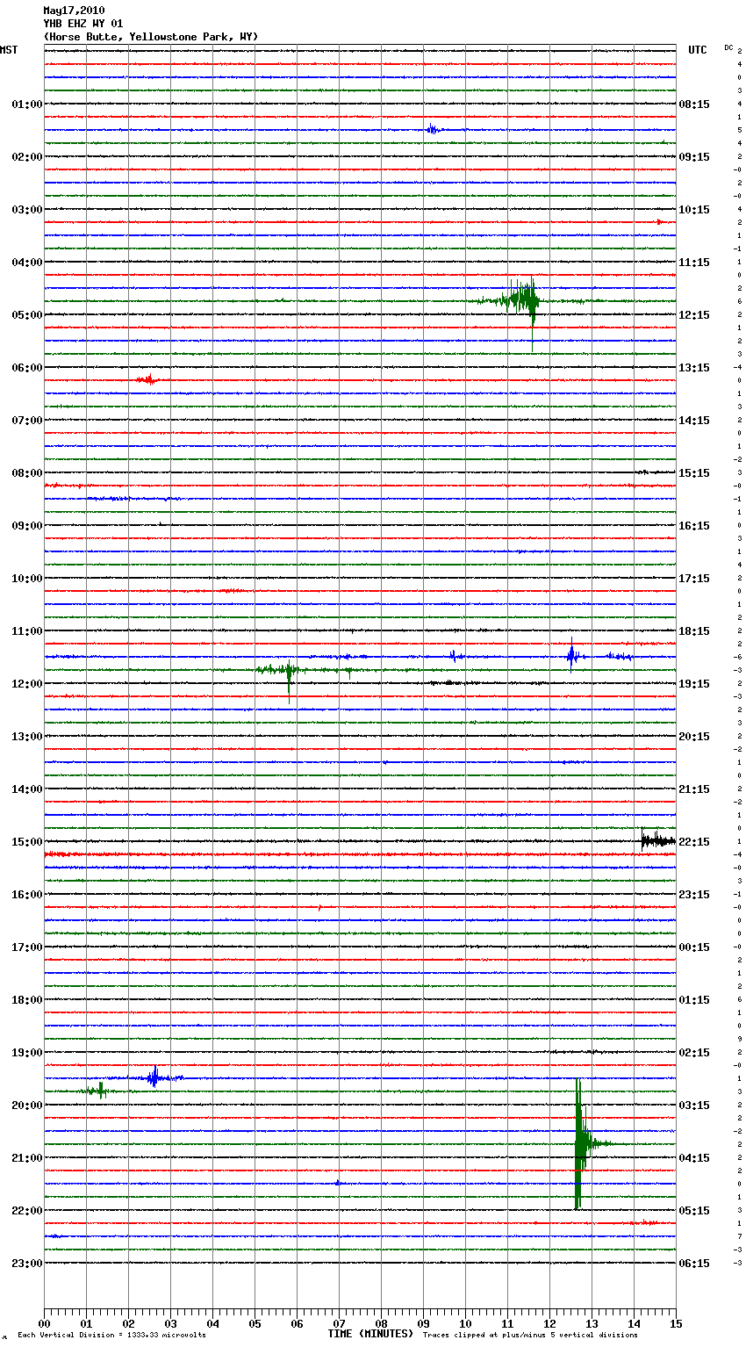Click the 14:15 UTC time label
Image resolution: width=746 pixels, height=1347 pixels.
click(694, 420)
